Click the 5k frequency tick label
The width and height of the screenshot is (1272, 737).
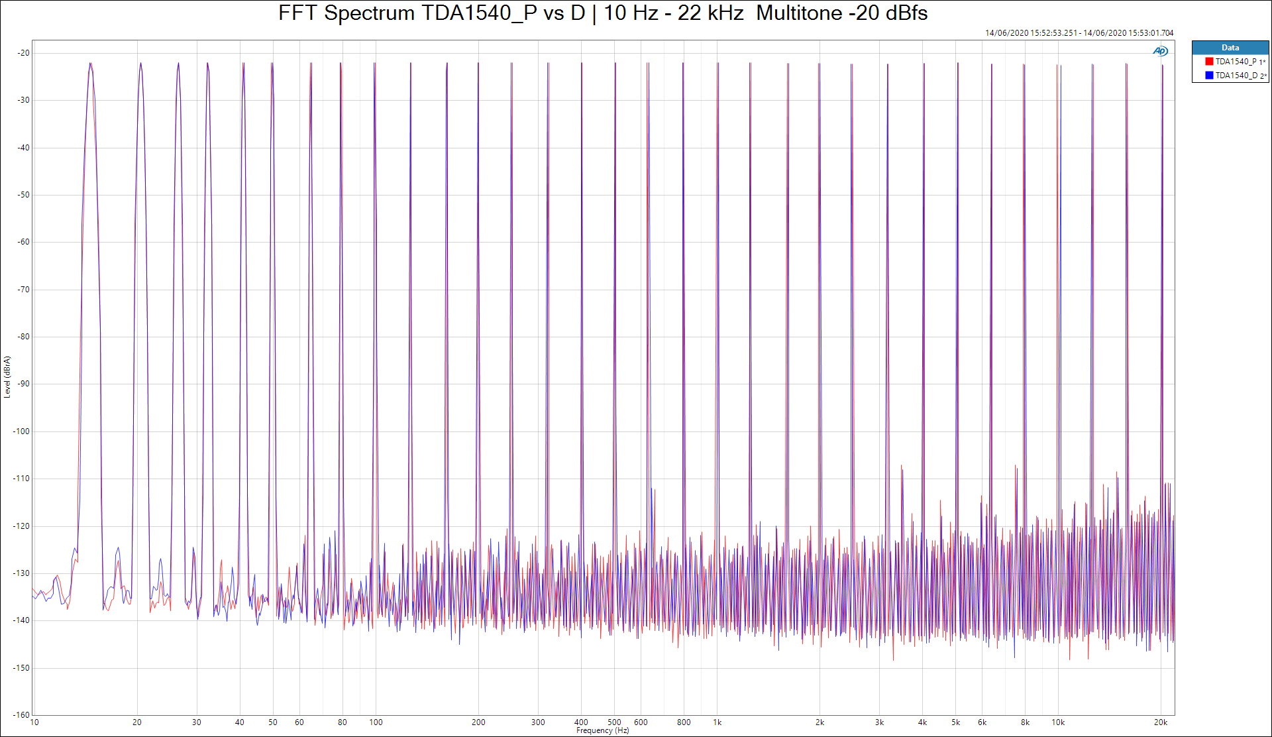955,722
